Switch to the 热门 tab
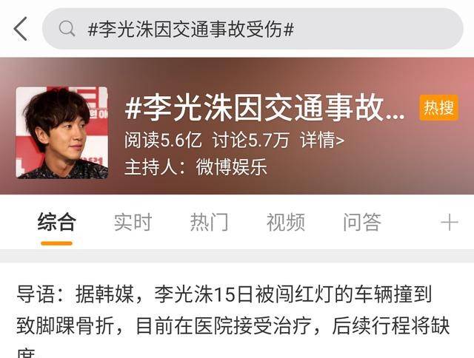The height and width of the screenshot is (358, 474). click(x=209, y=222)
